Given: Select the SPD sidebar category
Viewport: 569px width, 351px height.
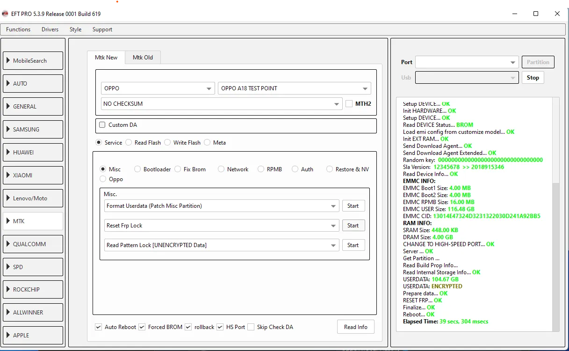Looking at the screenshot, I should [33, 267].
